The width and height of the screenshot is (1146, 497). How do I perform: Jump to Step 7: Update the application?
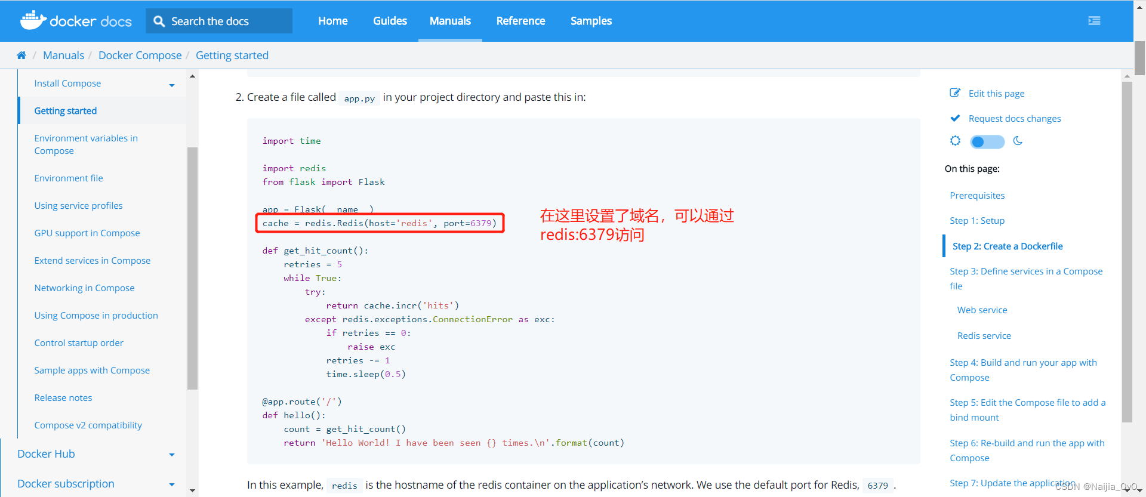(1012, 483)
